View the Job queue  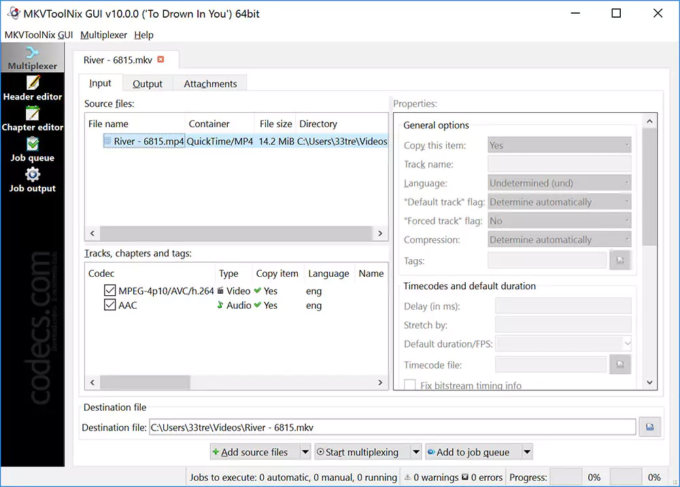tap(32, 151)
